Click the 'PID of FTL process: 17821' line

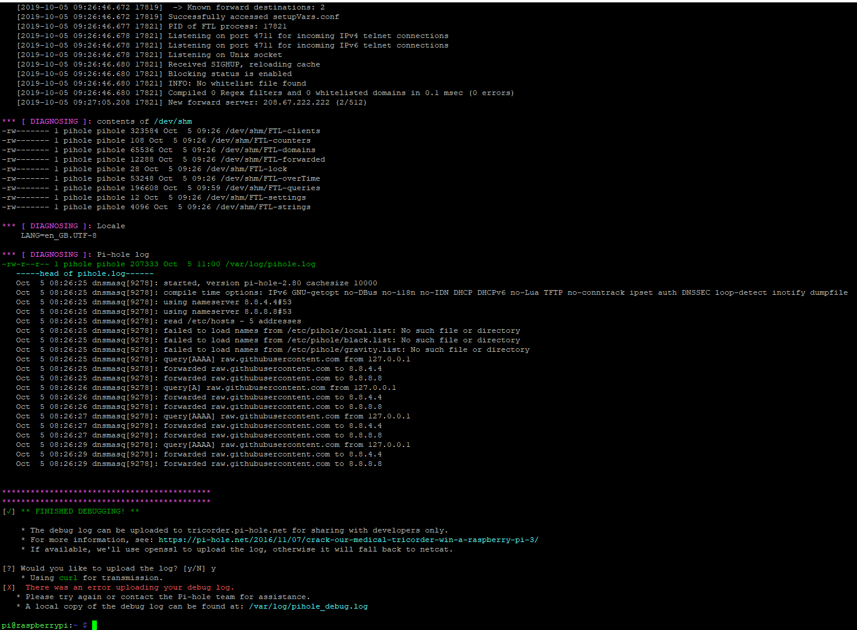coord(152,26)
